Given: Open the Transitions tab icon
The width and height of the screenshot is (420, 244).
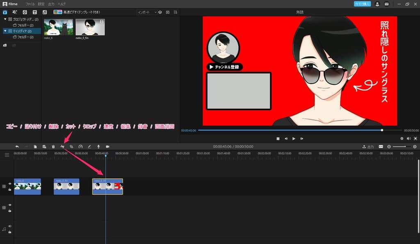Looking at the screenshot, I should tap(25, 12).
